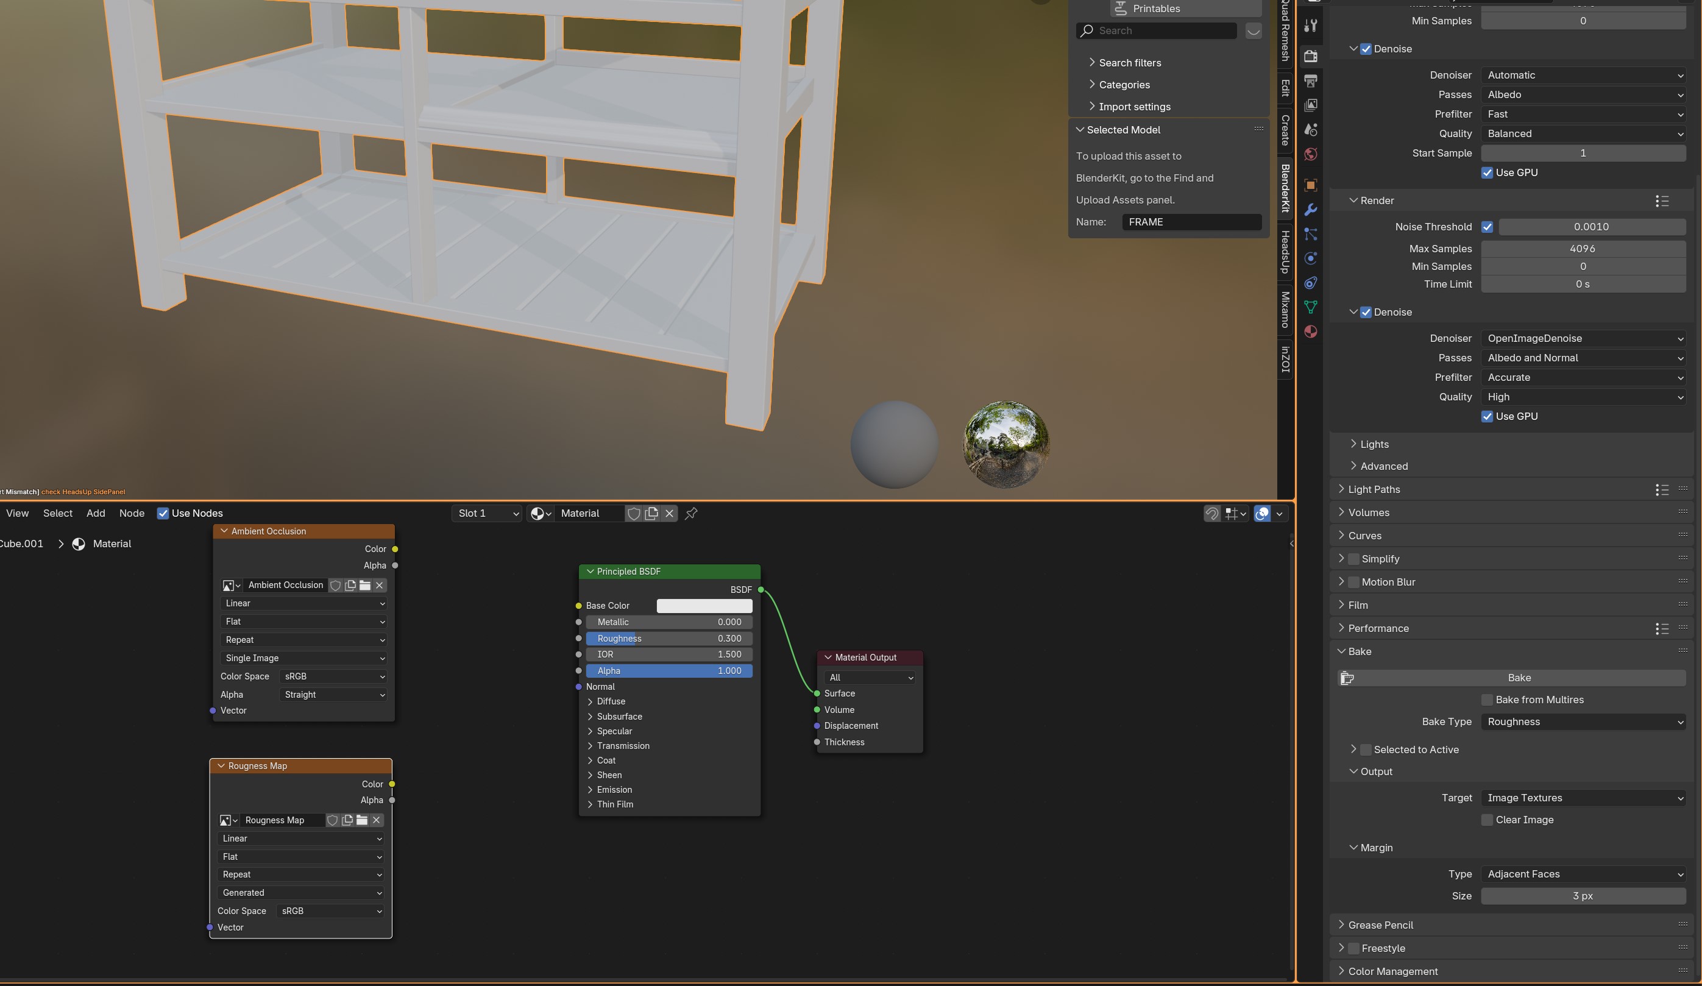The width and height of the screenshot is (1702, 986).
Task: Pin the node tree with pin icon
Action: click(691, 513)
